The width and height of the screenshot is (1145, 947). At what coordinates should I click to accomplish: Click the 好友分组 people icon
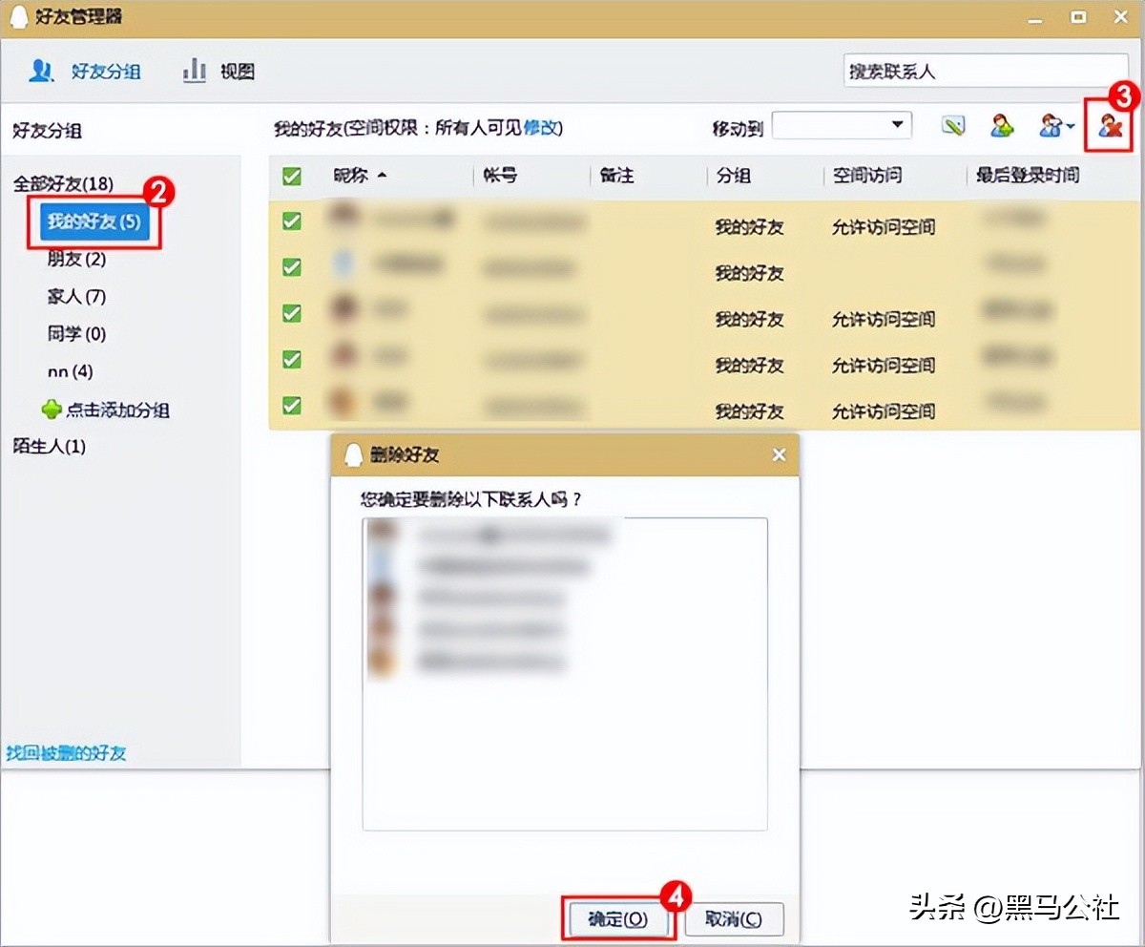click(40, 70)
